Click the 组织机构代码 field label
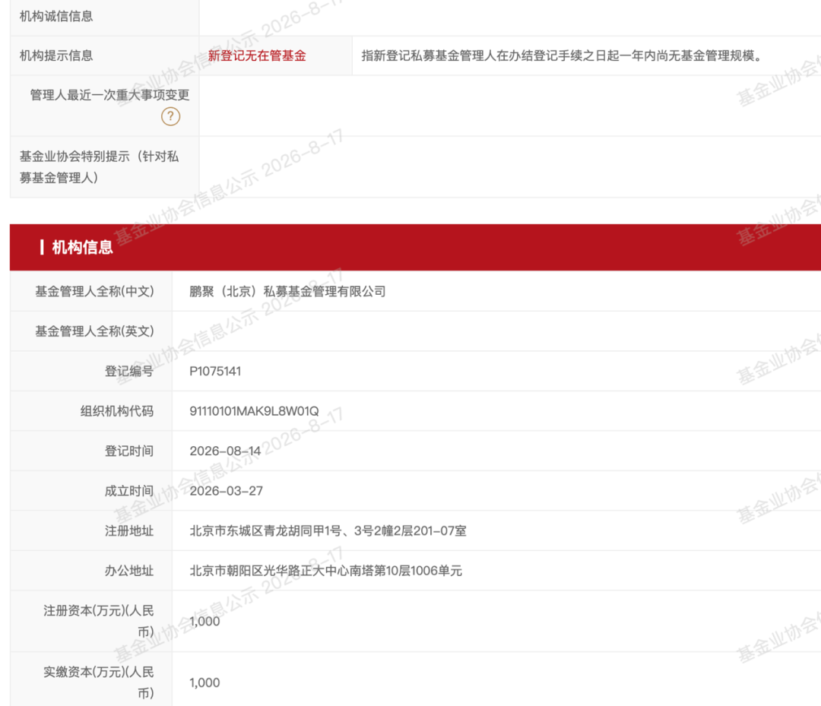Viewport: 821px width, 706px height. point(117,411)
